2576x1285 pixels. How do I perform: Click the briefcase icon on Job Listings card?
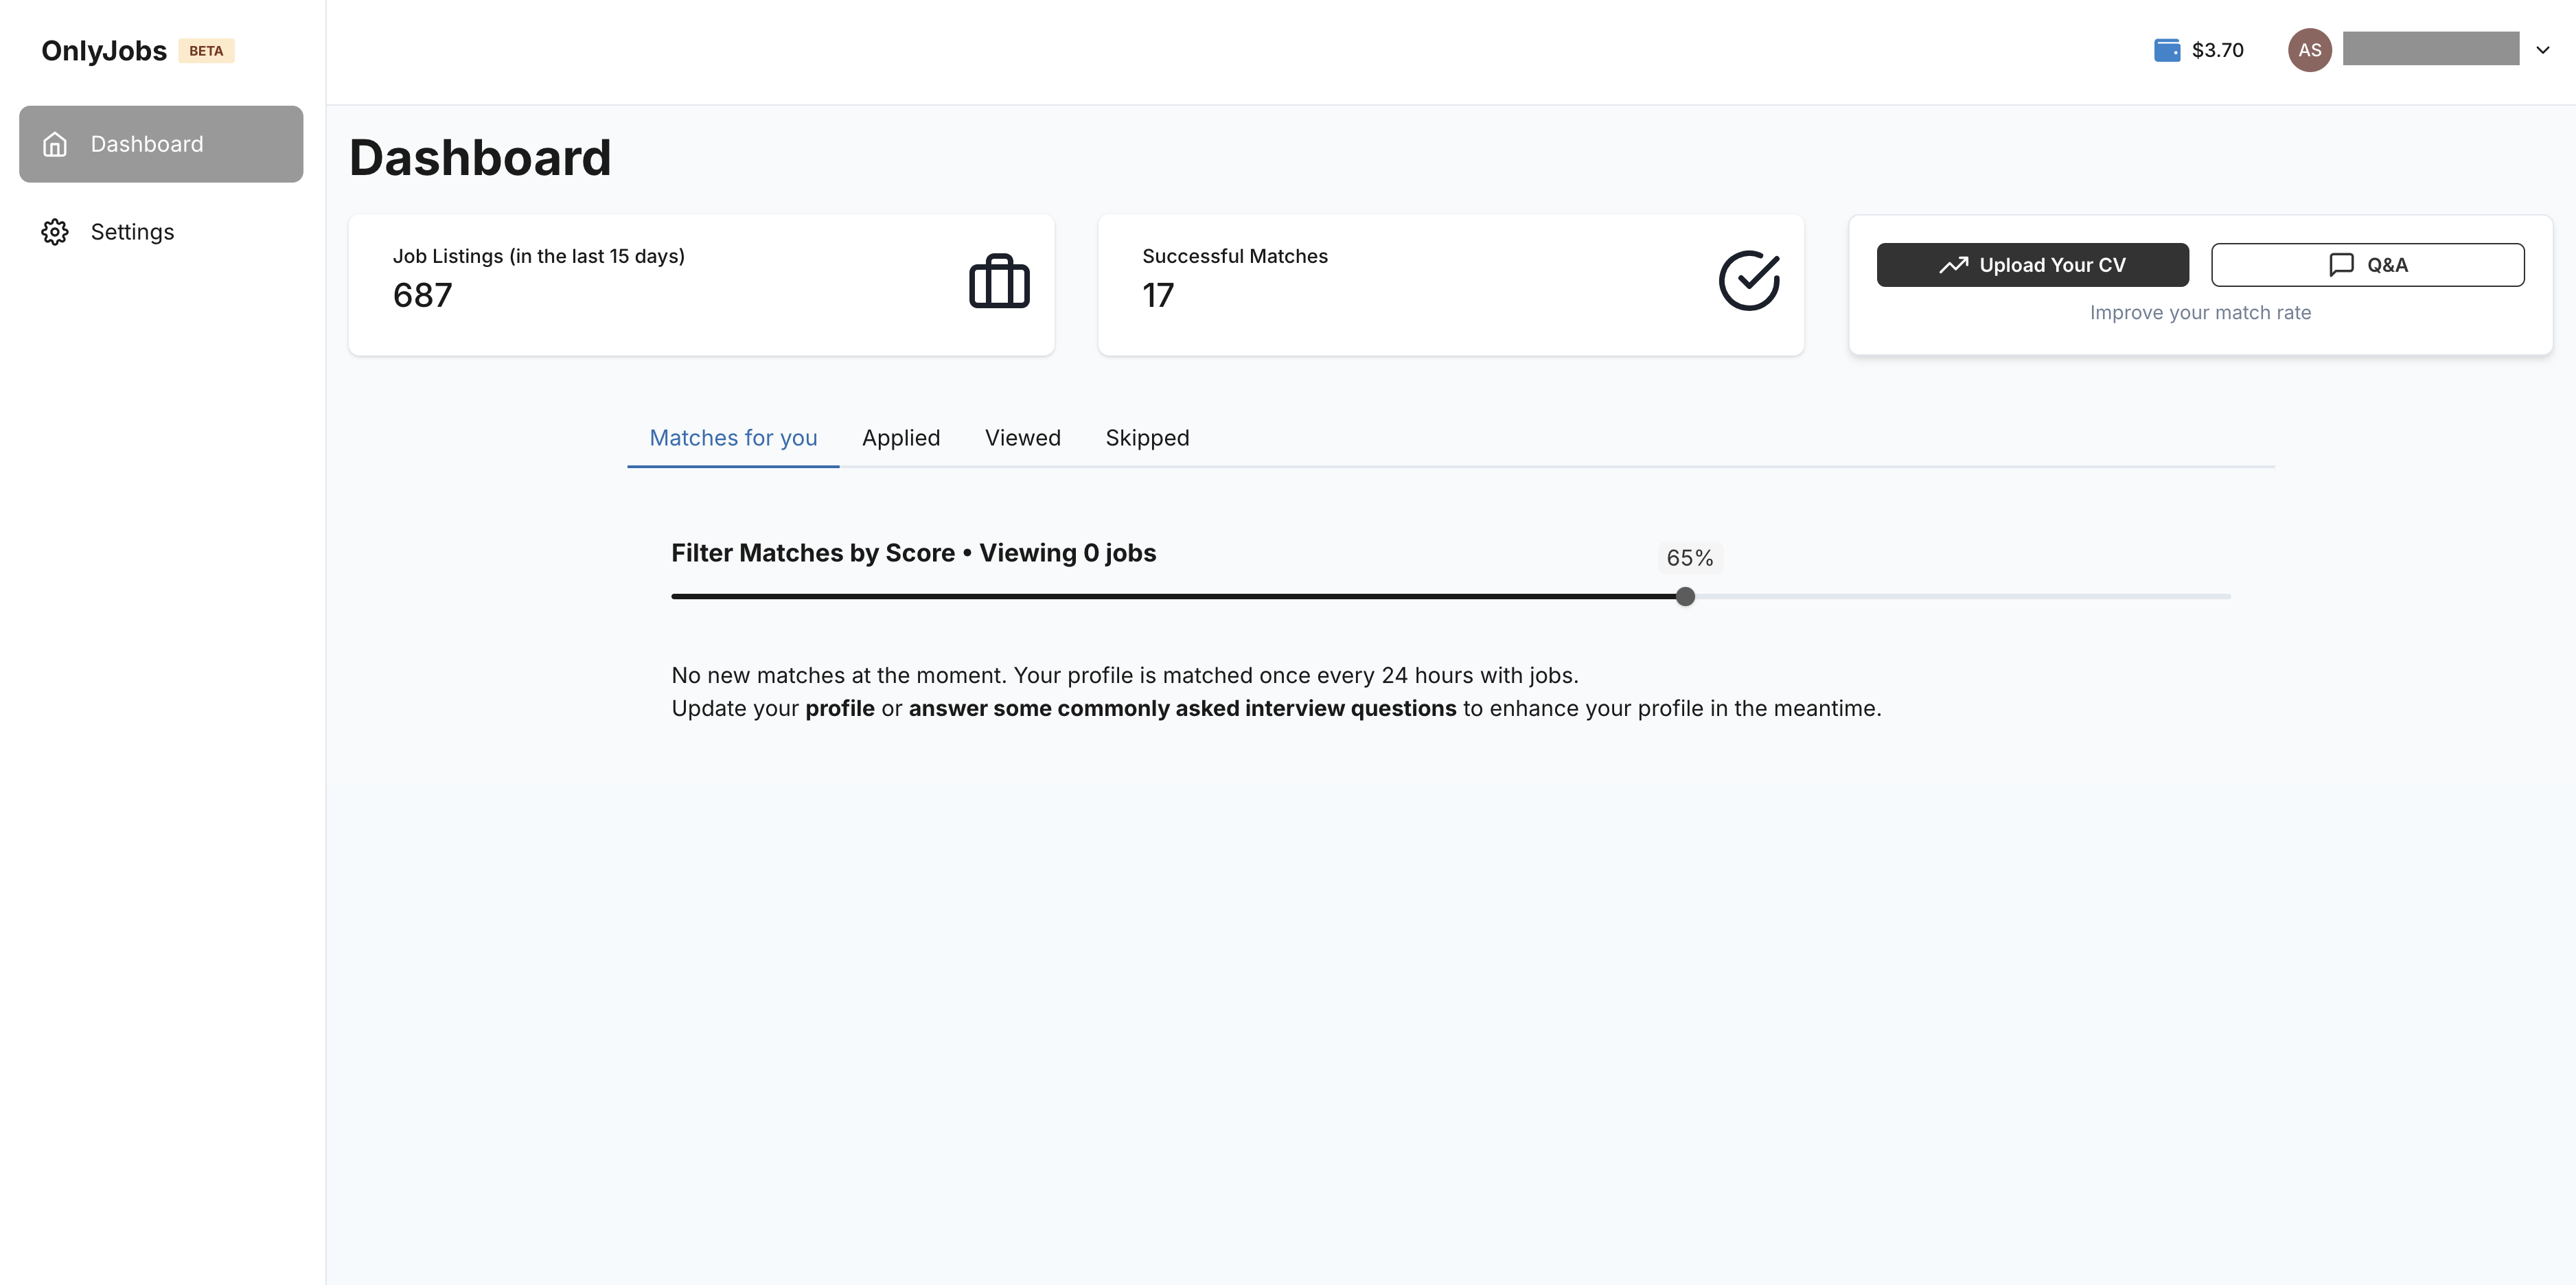(x=998, y=282)
